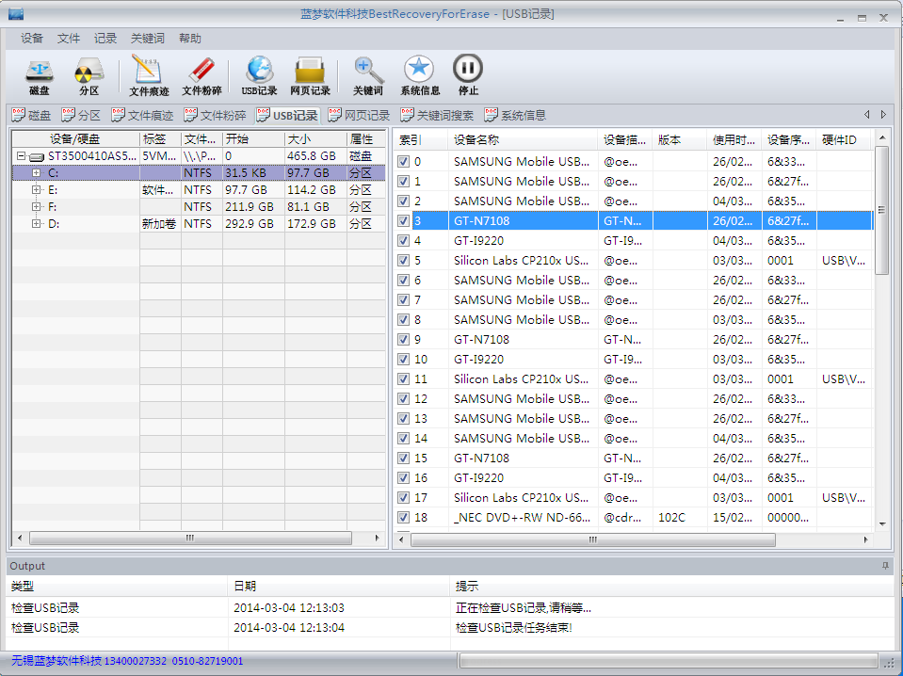903x676 pixels.
Task: Select the 分区 partition toolbar icon
Action: click(x=89, y=76)
